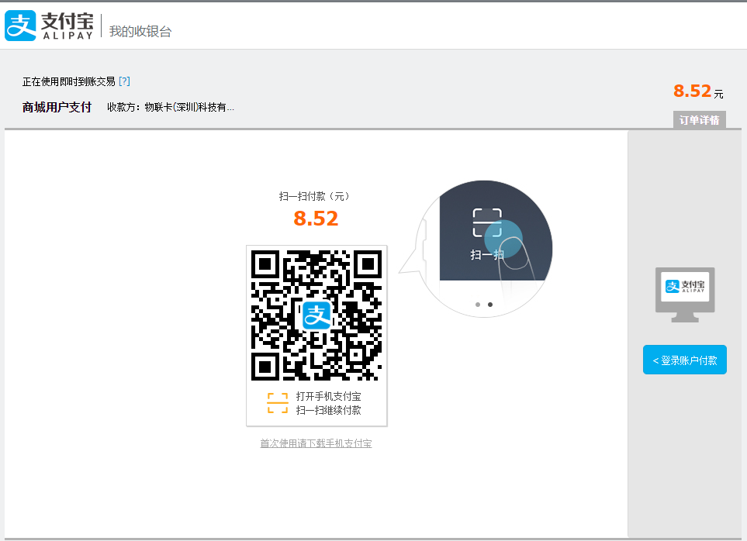Click the 8.52 元 total in top right
Image resolution: width=747 pixels, height=541 pixels.
click(697, 91)
